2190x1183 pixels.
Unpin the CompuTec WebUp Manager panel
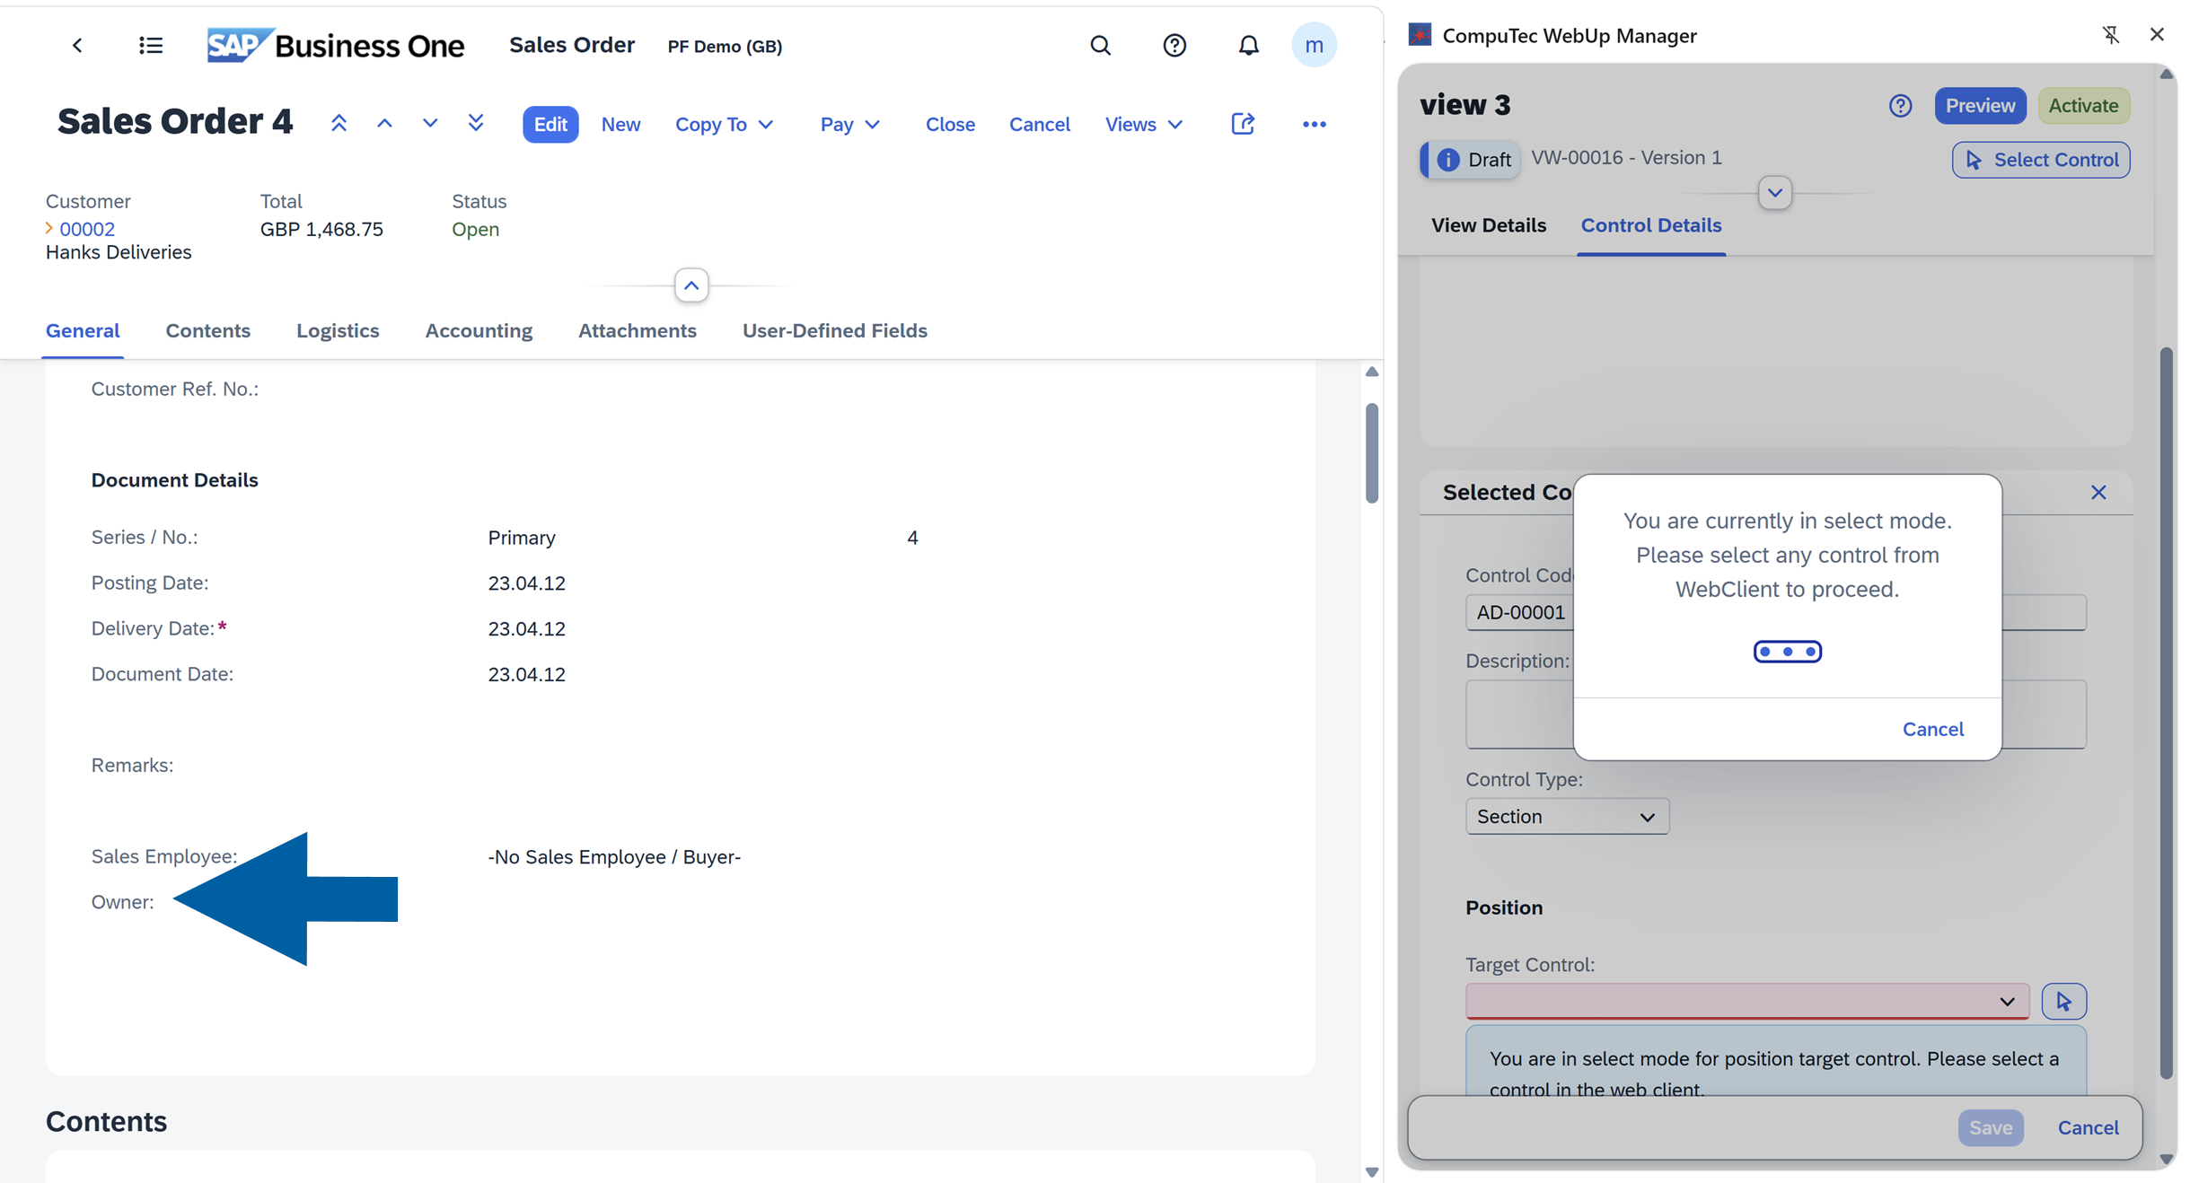pyautogui.click(x=2111, y=34)
